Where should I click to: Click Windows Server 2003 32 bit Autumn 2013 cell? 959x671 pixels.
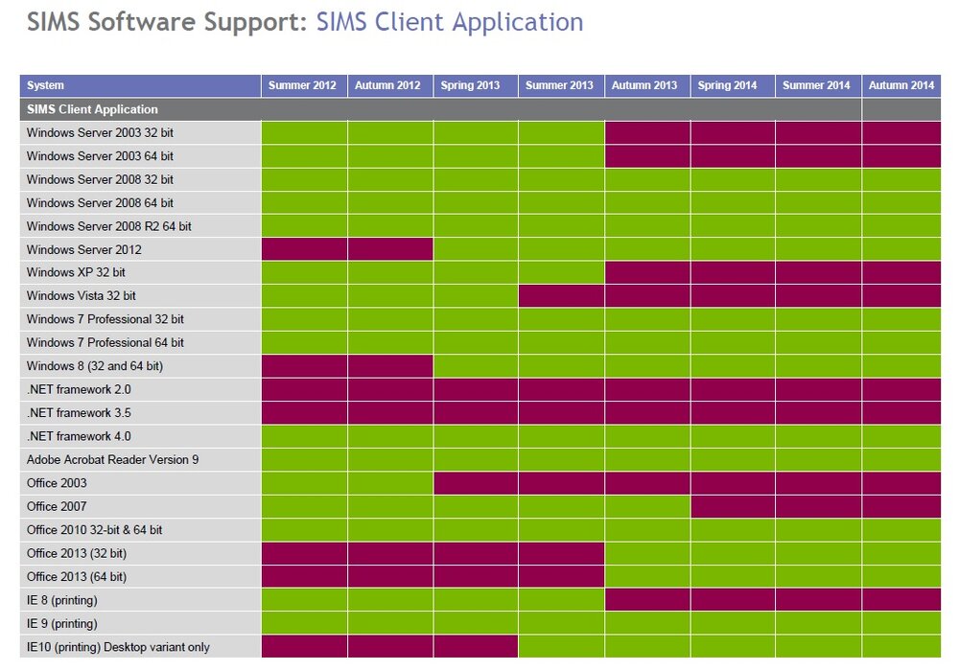pos(647,132)
